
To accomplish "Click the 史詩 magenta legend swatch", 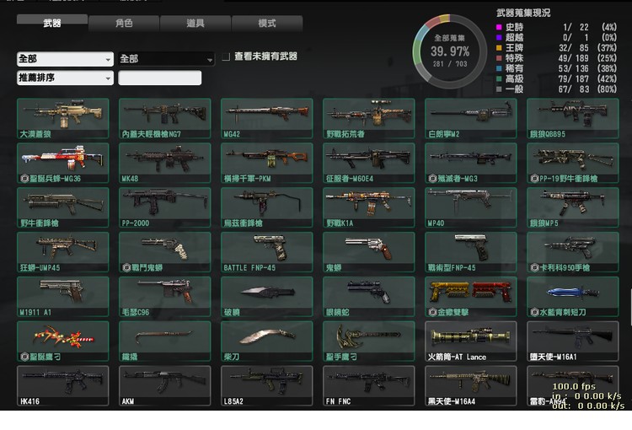I will click(x=499, y=27).
